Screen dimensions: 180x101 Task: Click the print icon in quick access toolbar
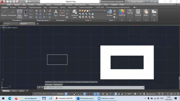26,2
